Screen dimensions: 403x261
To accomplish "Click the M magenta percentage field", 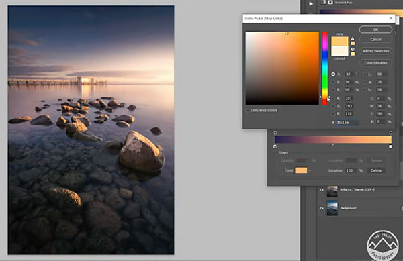I will tap(380, 106).
